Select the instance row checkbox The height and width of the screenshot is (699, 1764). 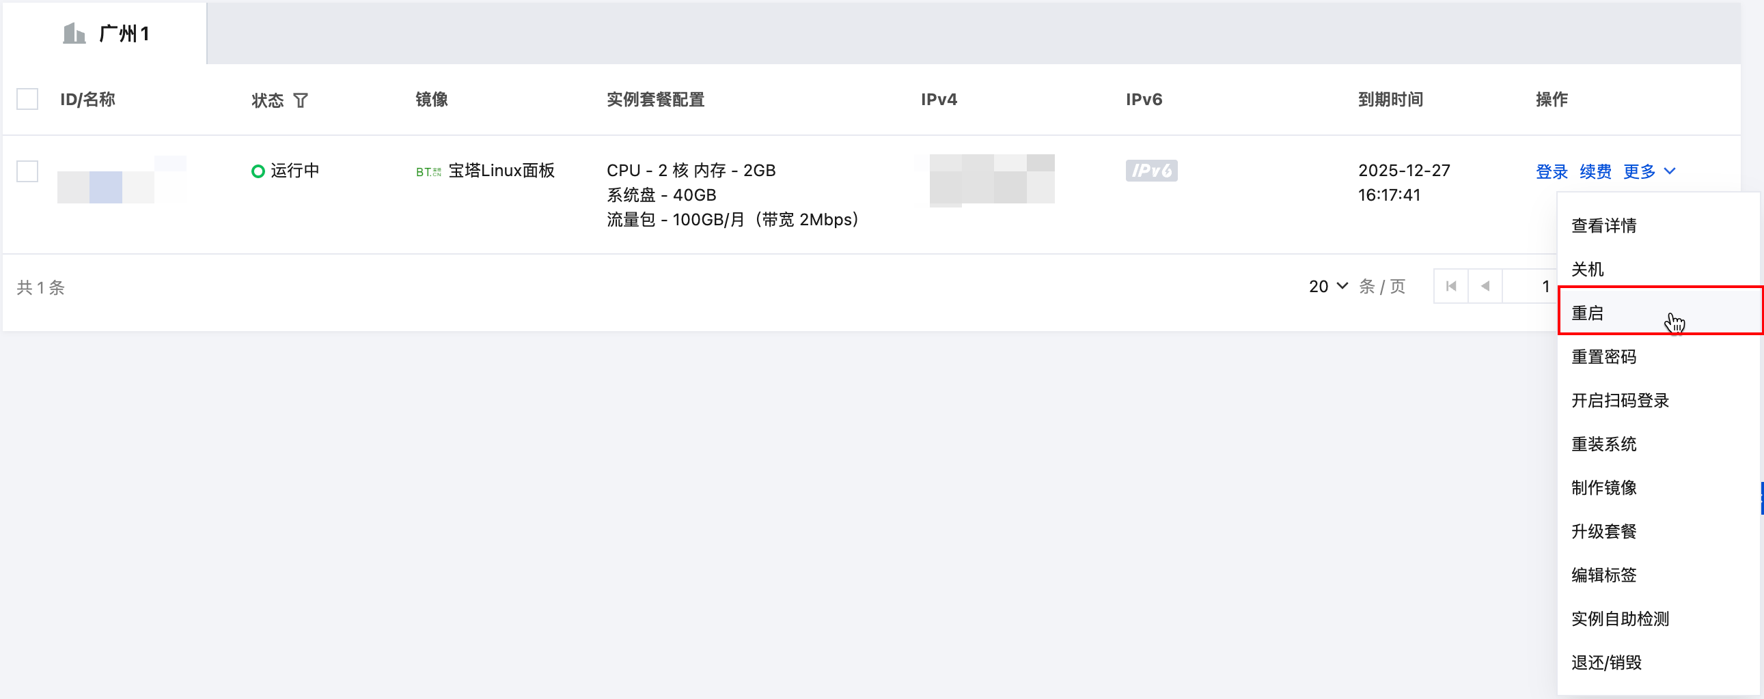click(x=27, y=171)
